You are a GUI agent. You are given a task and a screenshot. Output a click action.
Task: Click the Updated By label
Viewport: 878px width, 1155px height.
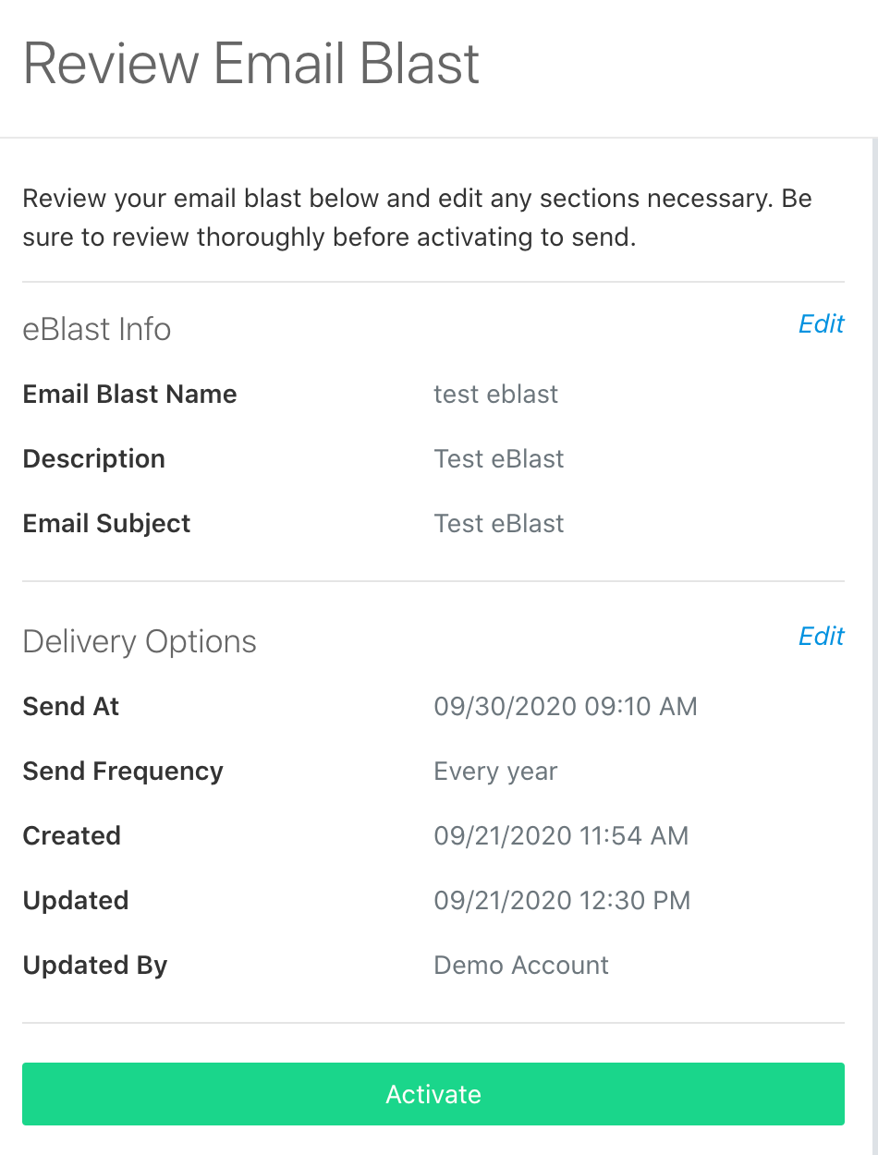[95, 965]
